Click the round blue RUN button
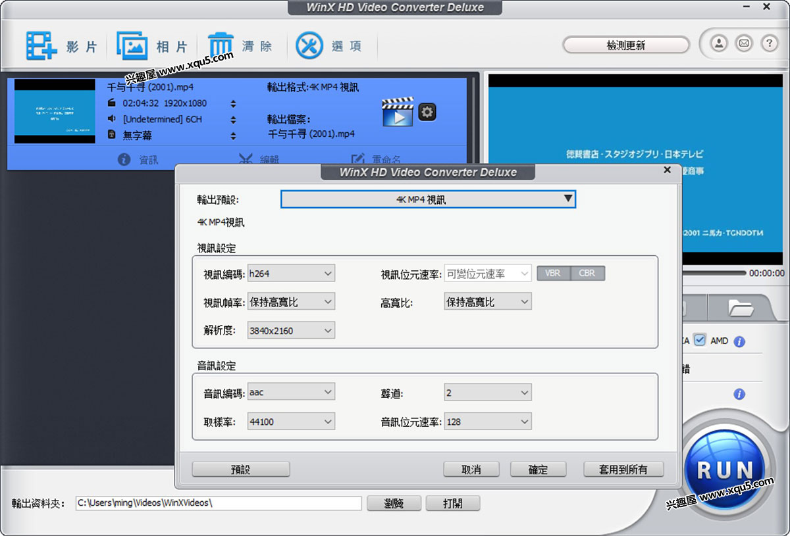Viewport: 790px width, 536px height. [x=724, y=470]
